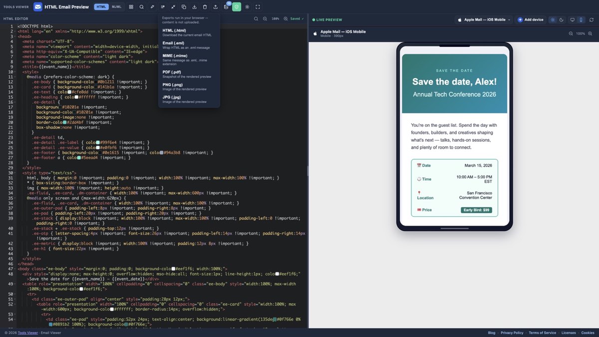Click the format code lines icon

point(163,7)
